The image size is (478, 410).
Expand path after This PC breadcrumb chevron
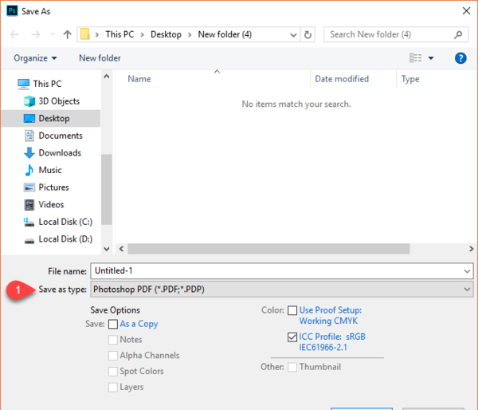[143, 35]
